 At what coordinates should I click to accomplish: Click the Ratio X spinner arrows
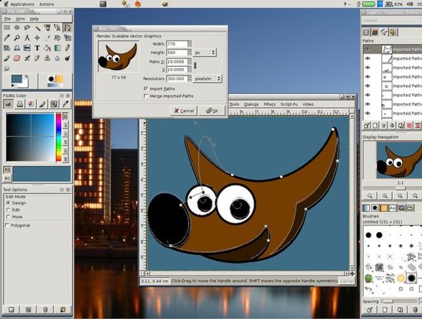[189, 62]
